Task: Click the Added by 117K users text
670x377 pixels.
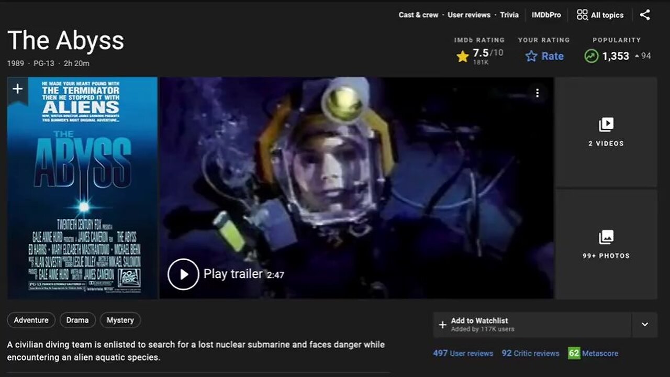Action: tap(483, 329)
